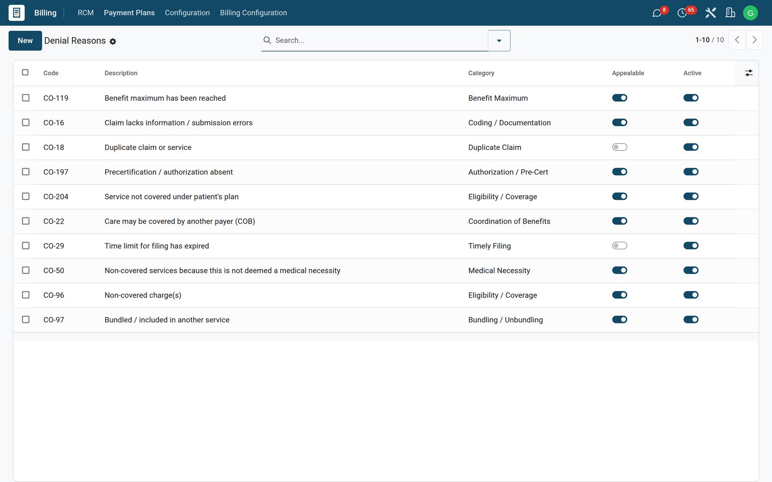The width and height of the screenshot is (772, 482).
Task: Click the 'CO-29' code cell
Action: click(x=54, y=246)
